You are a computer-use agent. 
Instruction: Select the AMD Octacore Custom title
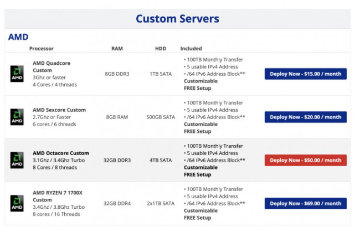61,153
